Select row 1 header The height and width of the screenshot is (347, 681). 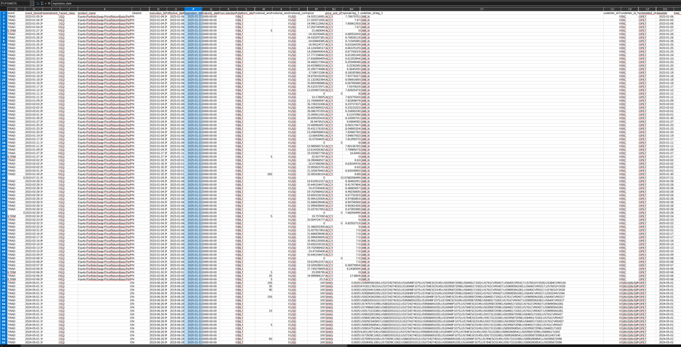3,13
